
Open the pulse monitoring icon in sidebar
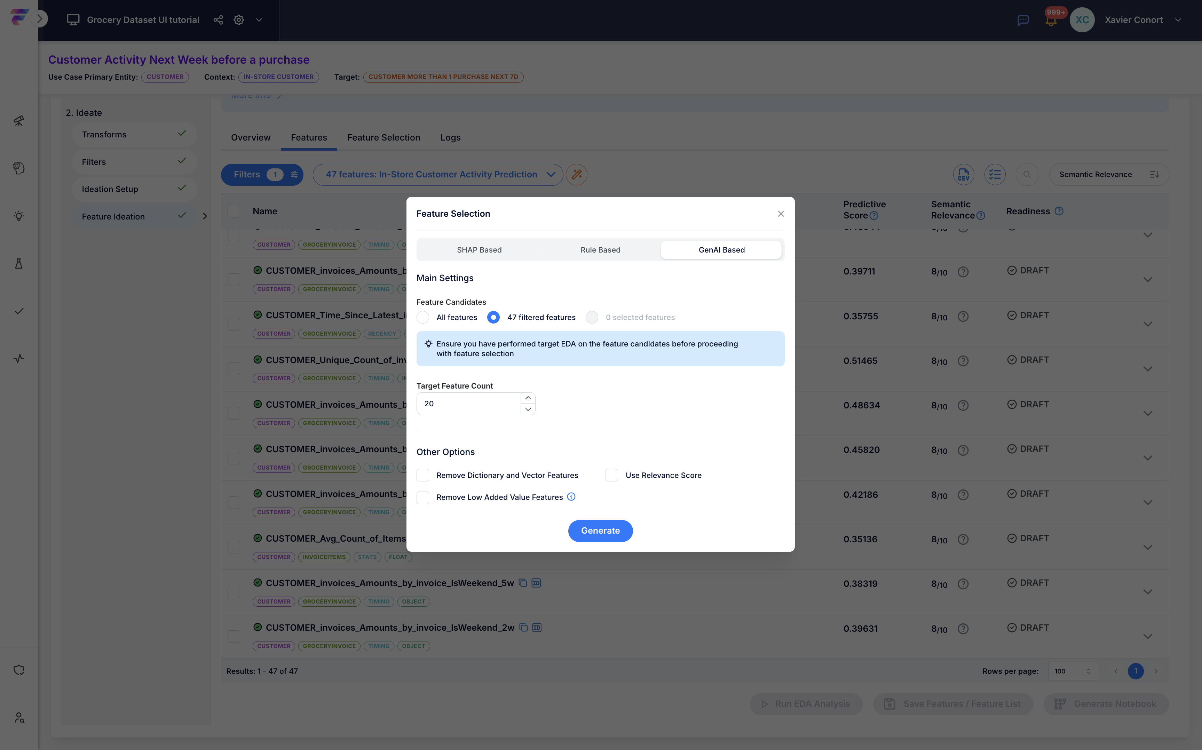point(19,359)
